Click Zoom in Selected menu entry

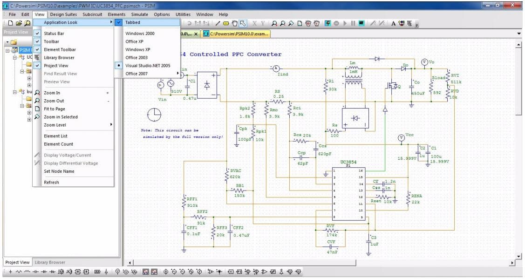point(73,117)
